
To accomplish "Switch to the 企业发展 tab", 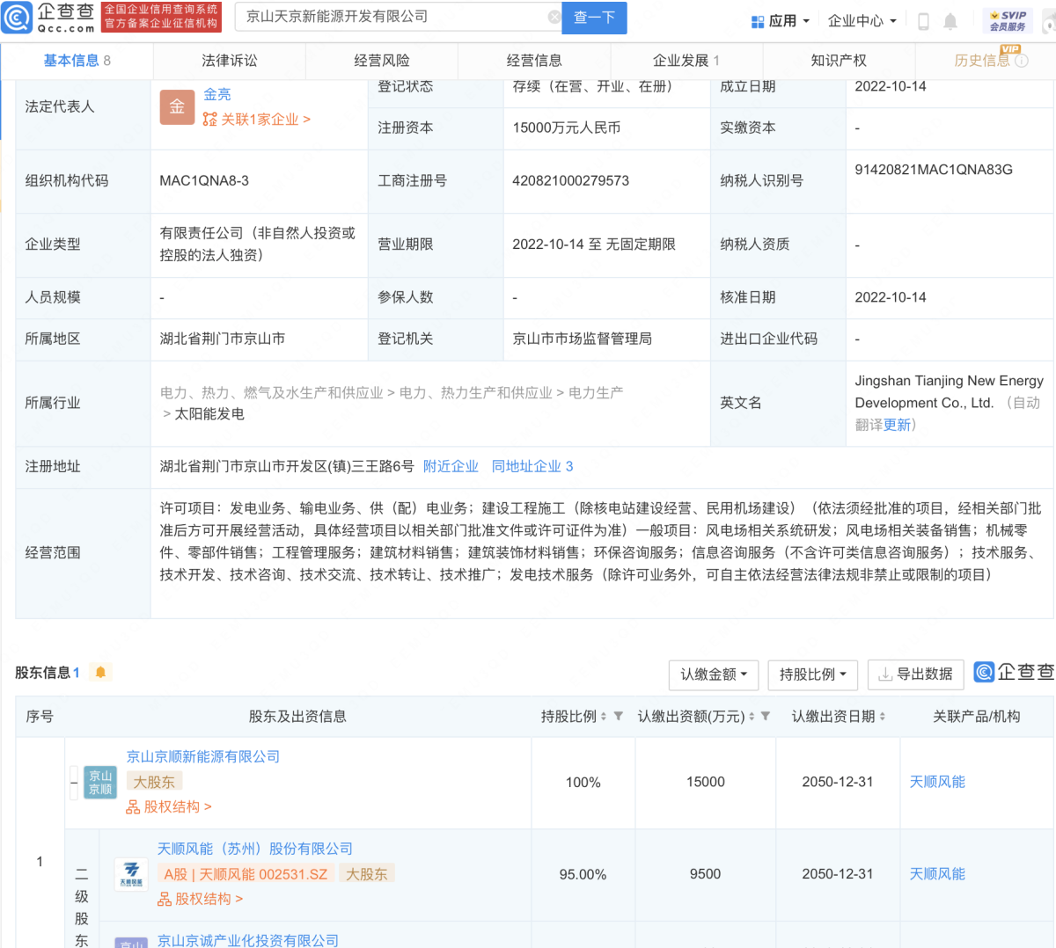I will (686, 61).
